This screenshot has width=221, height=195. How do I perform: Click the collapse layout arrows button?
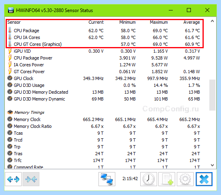click(x=31, y=179)
